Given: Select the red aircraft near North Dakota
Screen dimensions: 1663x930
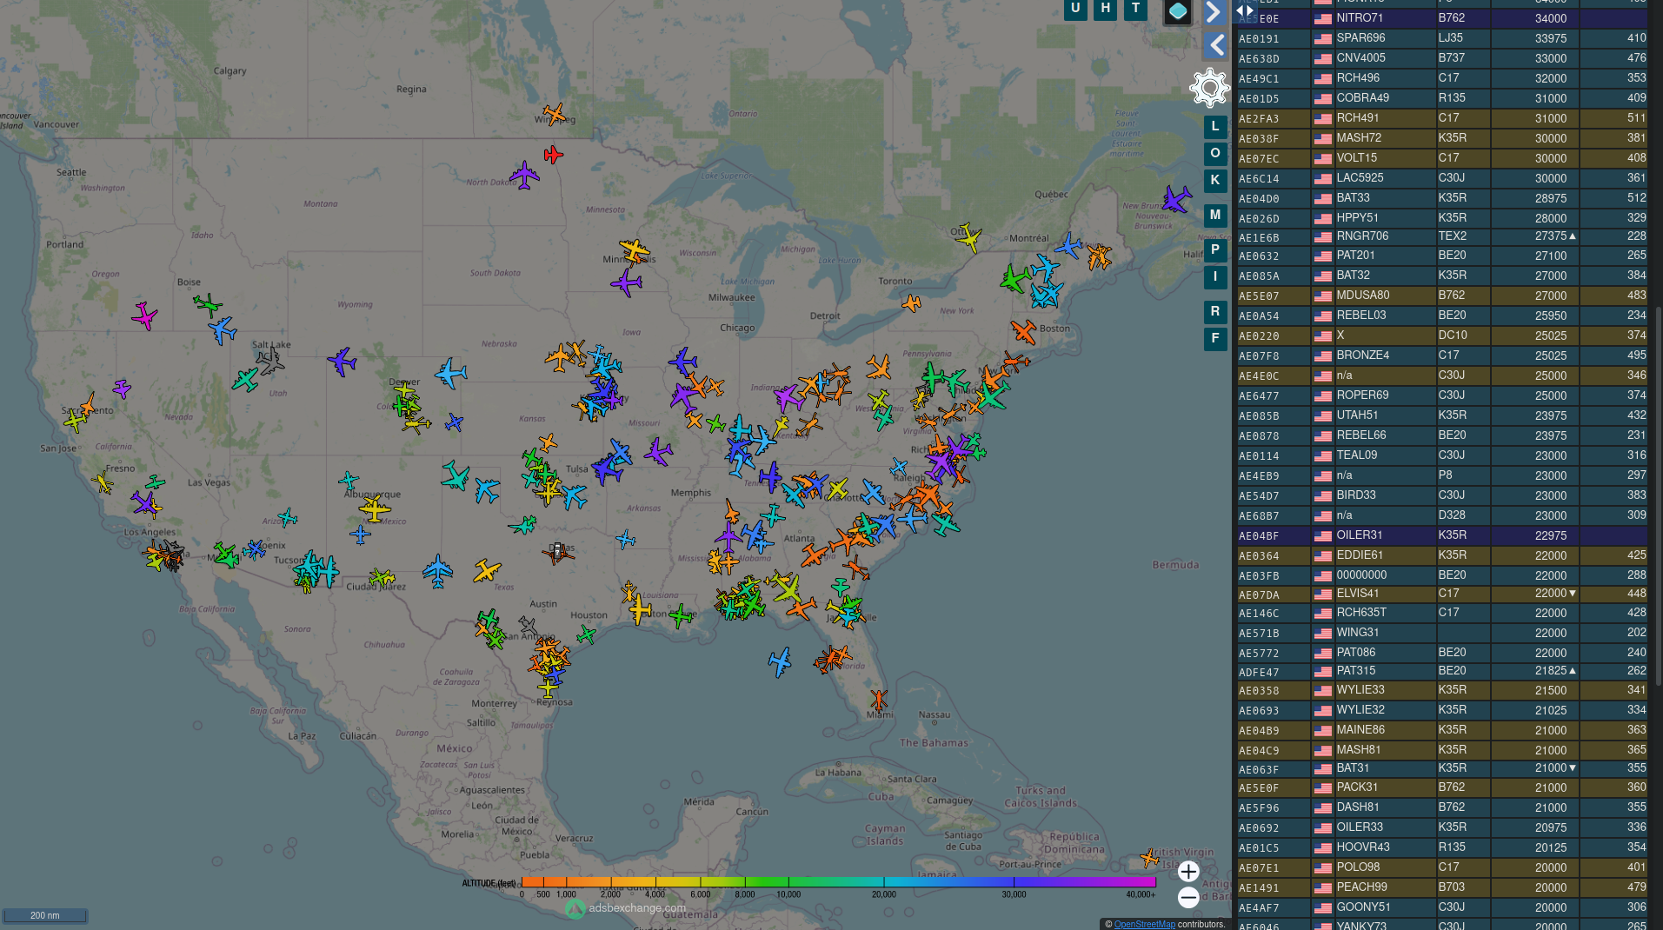Looking at the screenshot, I should [553, 155].
